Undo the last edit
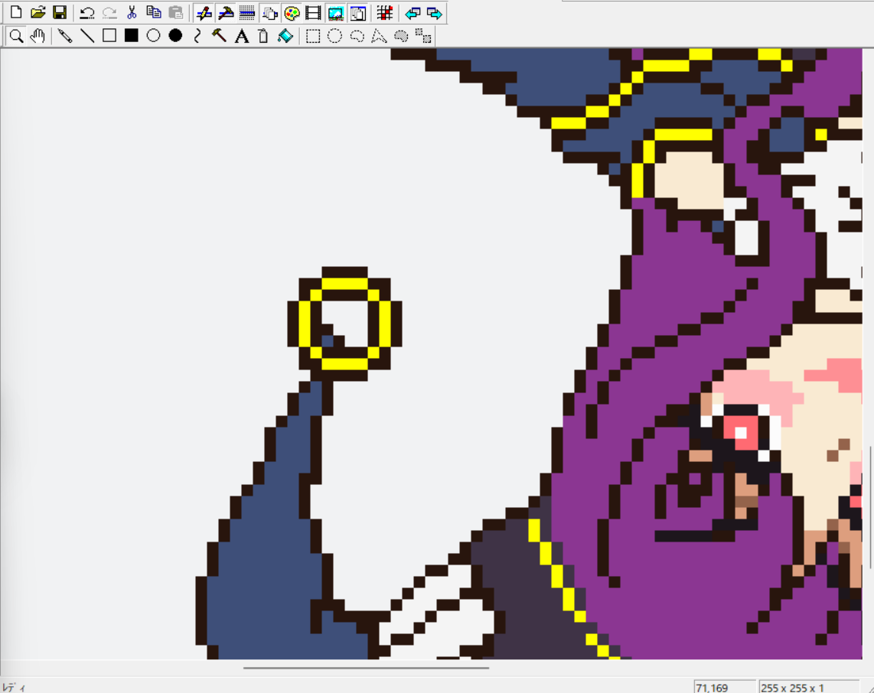The width and height of the screenshot is (874, 693). [x=86, y=12]
